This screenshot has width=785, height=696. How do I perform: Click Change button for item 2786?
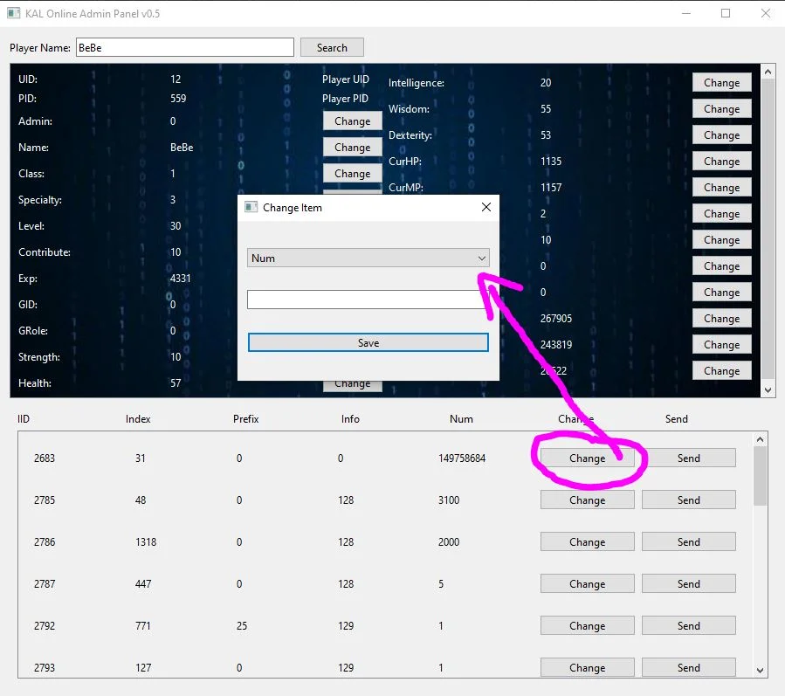coord(588,541)
